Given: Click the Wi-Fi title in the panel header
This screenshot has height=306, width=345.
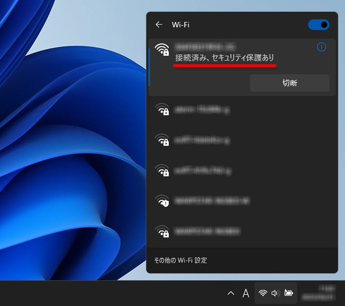Looking at the screenshot, I should [181, 25].
